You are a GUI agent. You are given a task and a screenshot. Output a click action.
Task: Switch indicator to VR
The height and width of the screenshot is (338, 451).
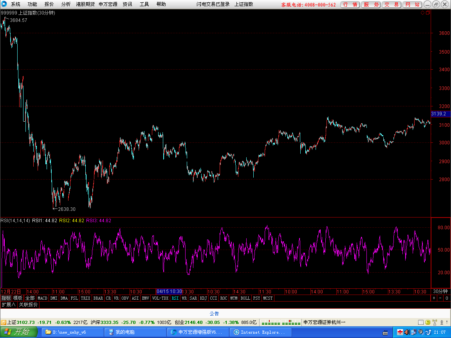tap(116, 298)
